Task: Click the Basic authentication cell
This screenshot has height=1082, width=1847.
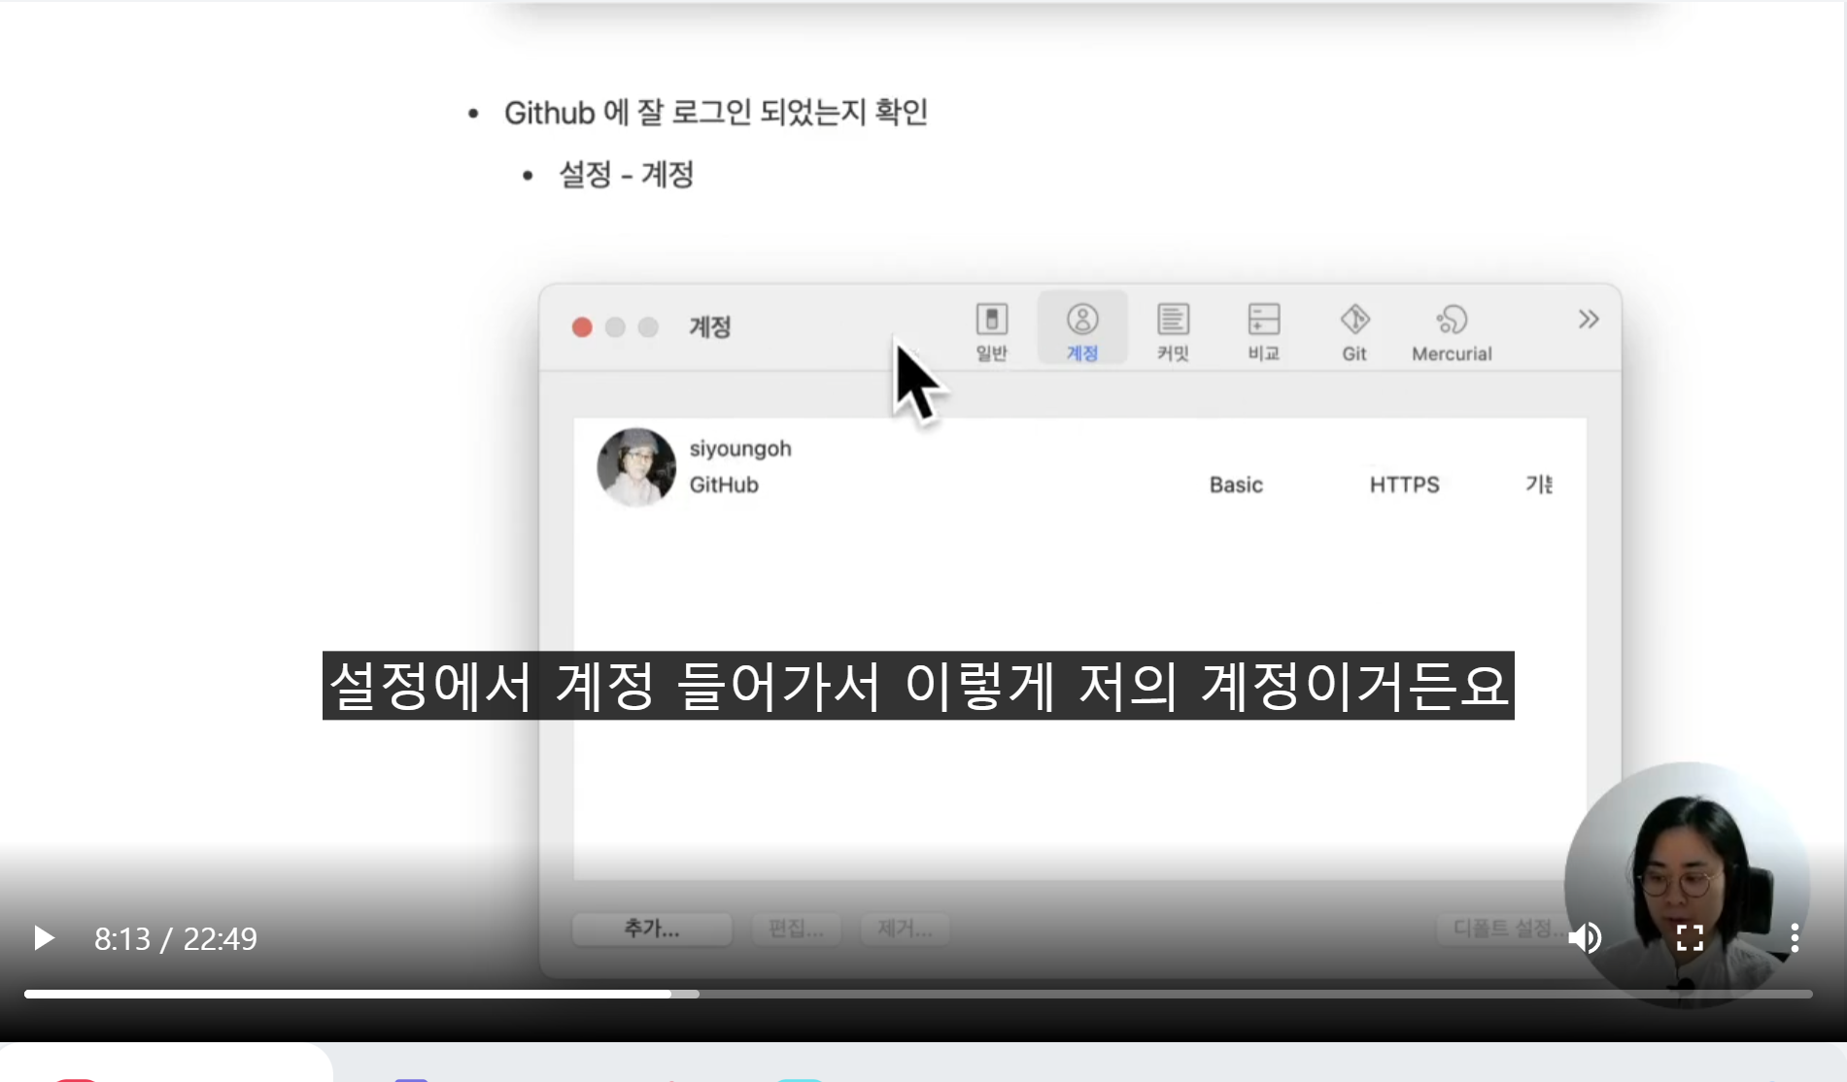Action: [1236, 485]
